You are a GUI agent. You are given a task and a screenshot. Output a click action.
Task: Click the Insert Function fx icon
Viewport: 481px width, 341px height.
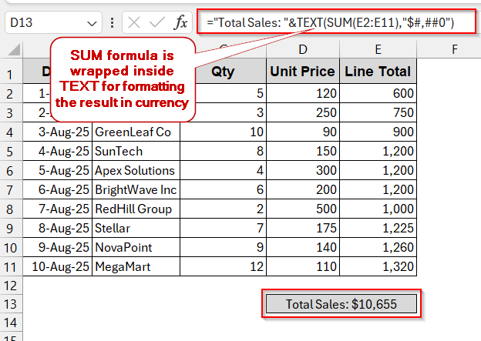[x=181, y=23]
